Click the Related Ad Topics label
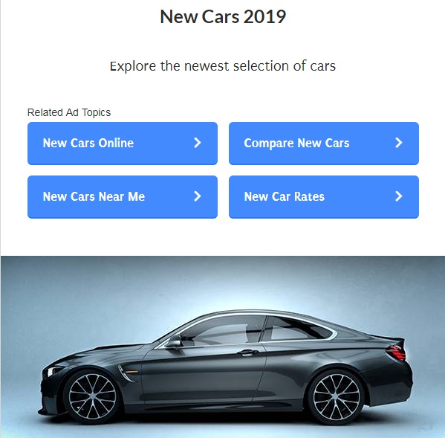The height and width of the screenshot is (438, 445). point(69,112)
